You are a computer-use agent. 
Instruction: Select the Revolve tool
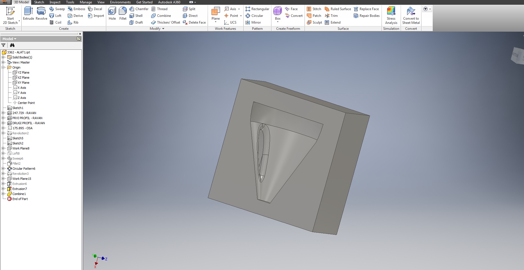coord(41,13)
